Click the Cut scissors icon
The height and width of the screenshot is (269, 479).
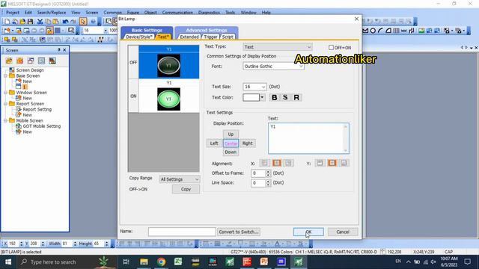click(x=40, y=22)
